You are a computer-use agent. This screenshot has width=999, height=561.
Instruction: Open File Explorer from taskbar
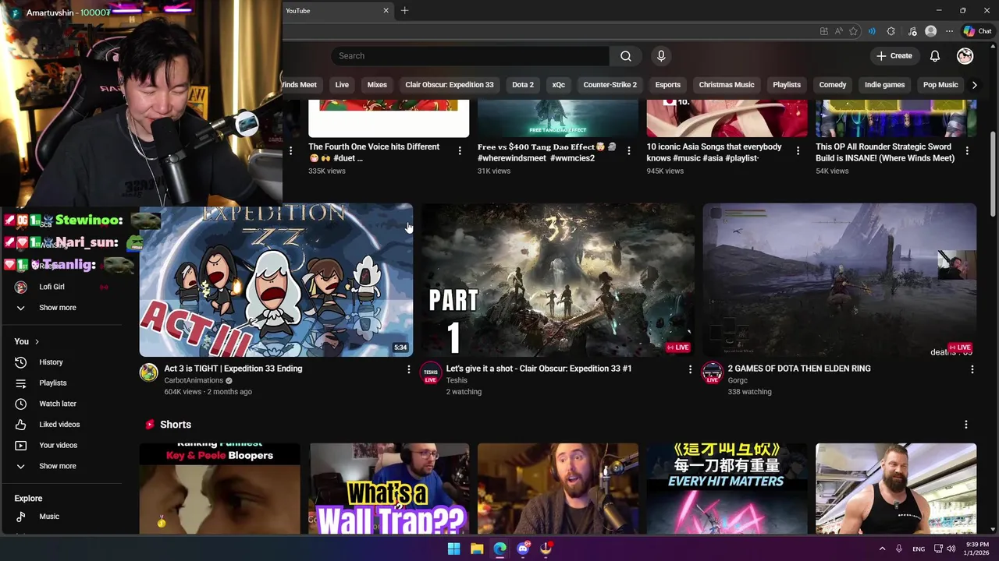[x=477, y=549]
